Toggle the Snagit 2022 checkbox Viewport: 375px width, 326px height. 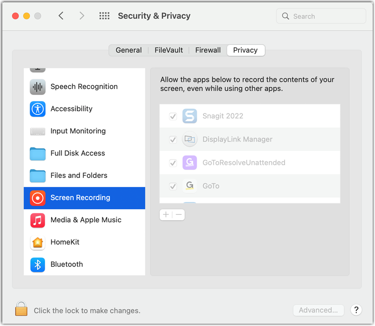coord(173,117)
